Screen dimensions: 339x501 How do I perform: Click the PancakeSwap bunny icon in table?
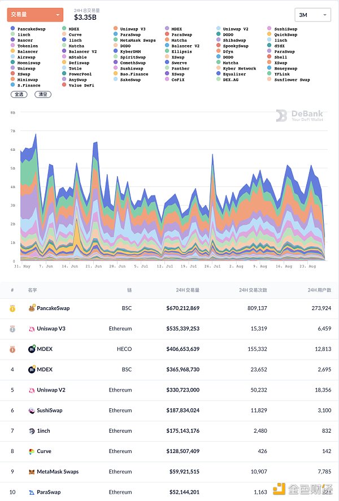pyautogui.click(x=32, y=309)
